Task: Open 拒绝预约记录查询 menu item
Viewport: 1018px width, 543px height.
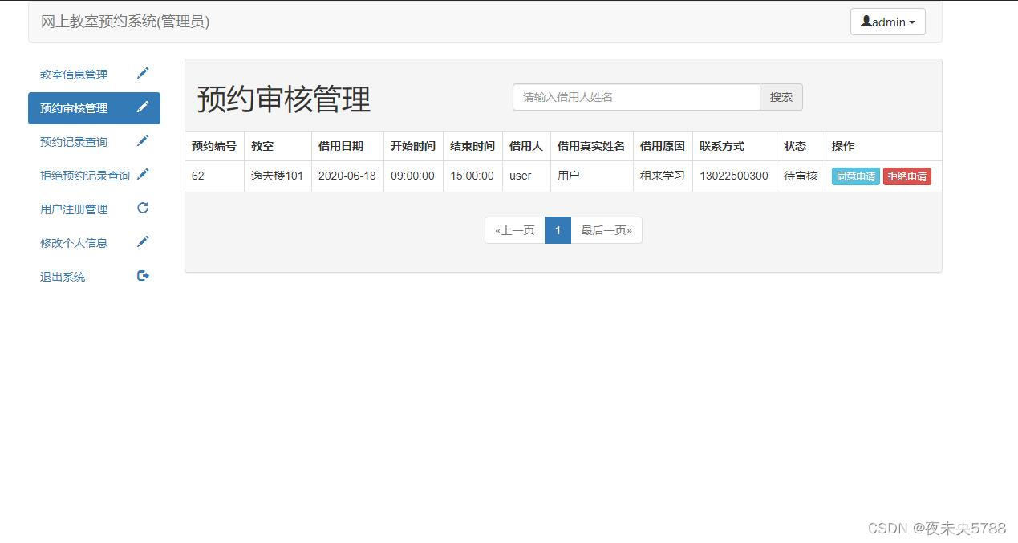Action: pyautogui.click(x=94, y=176)
